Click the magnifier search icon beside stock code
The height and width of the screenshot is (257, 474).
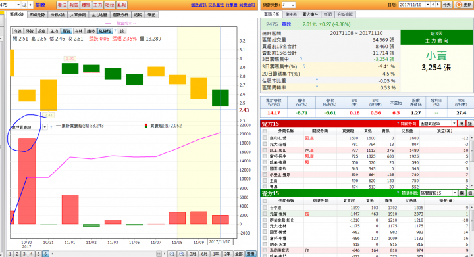(24, 5)
